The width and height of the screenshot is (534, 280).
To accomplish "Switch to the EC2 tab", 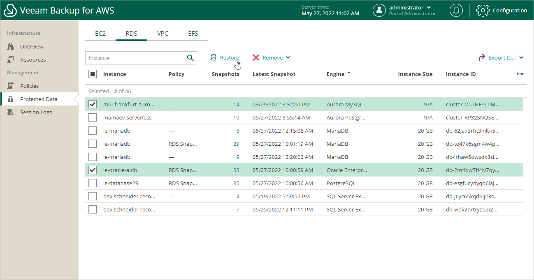I will pyautogui.click(x=100, y=34).
